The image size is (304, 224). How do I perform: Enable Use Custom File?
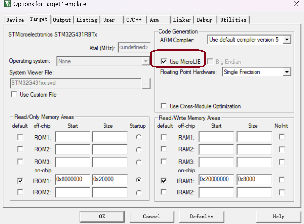pos(14,95)
